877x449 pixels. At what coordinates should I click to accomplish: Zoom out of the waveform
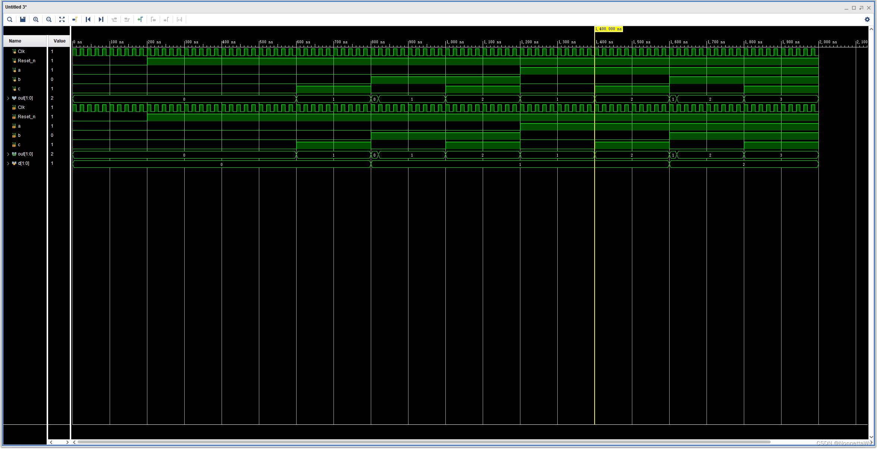click(49, 19)
